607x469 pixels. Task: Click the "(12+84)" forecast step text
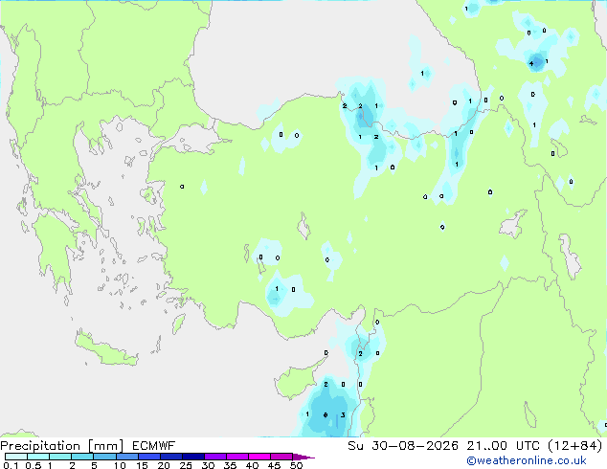click(x=575, y=446)
